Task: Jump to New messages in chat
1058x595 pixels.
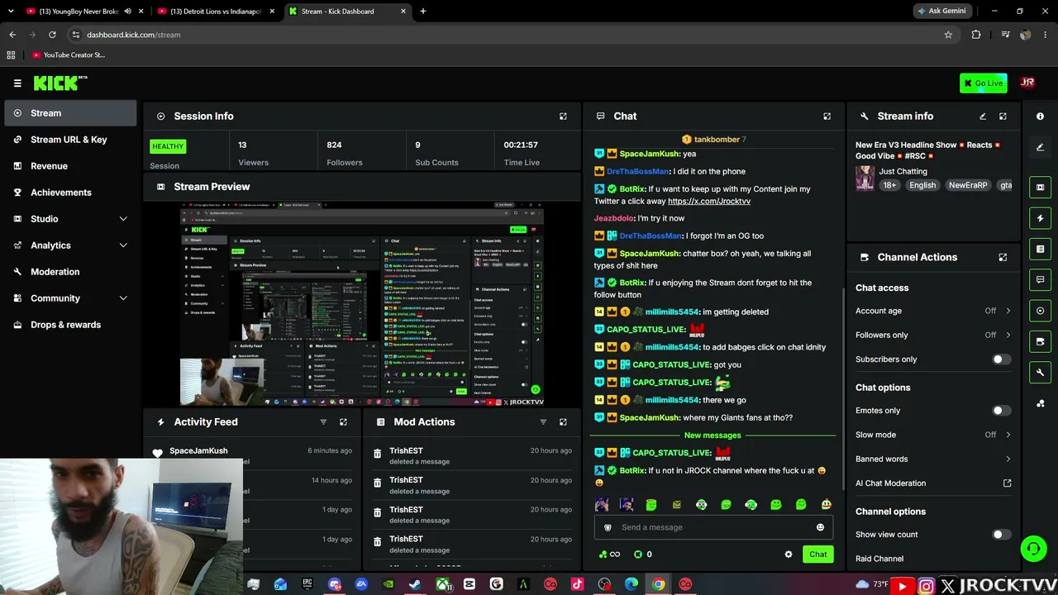Action: [712, 436]
